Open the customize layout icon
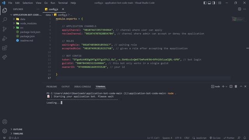 coord(219,3)
